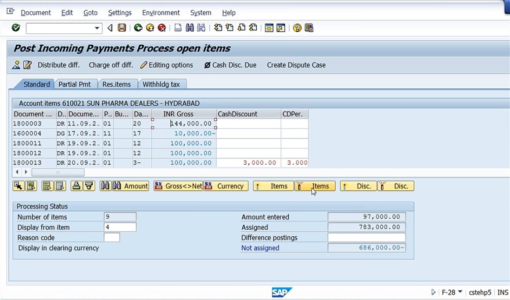The width and height of the screenshot is (510, 300).
Task: Click the Next Page icon
Action: tap(241, 28)
